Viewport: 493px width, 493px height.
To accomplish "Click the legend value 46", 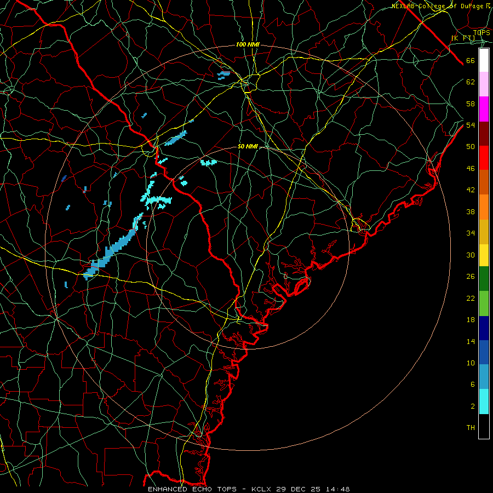I will [x=471, y=169].
